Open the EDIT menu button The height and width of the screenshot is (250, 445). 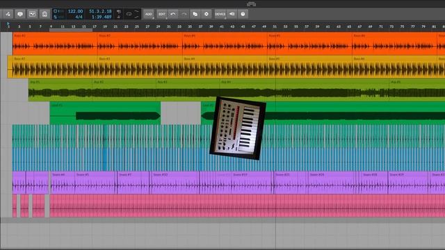[162, 14]
